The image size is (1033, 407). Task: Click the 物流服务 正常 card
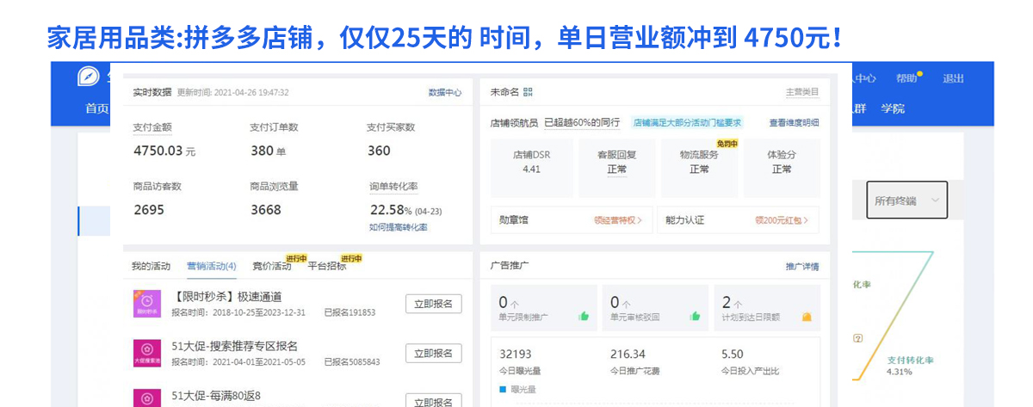click(x=699, y=168)
